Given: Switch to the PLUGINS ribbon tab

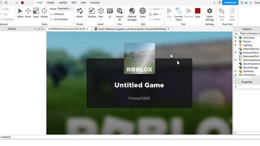Looking at the screenshot, I should click(95, 3).
